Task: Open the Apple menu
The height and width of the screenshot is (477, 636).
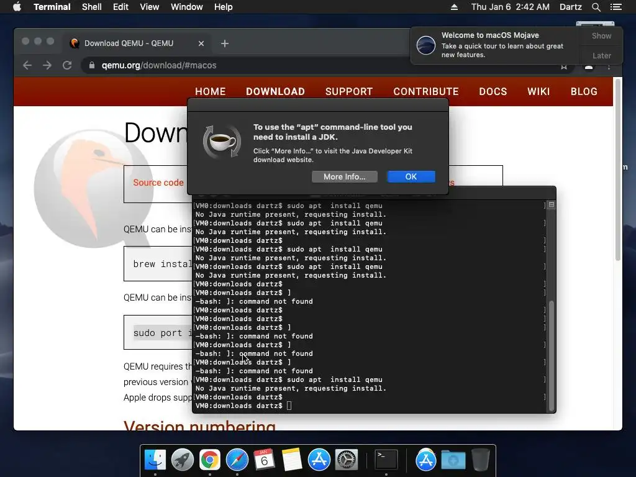Action: [17, 7]
